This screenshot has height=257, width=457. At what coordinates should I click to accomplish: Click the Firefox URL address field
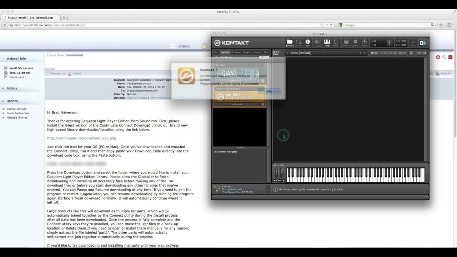tap(164, 25)
